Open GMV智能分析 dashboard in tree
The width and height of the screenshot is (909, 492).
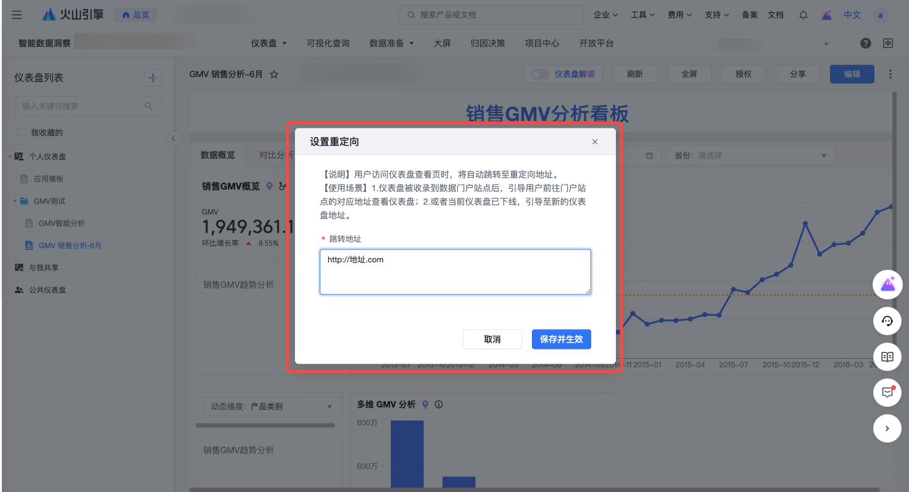coord(62,223)
